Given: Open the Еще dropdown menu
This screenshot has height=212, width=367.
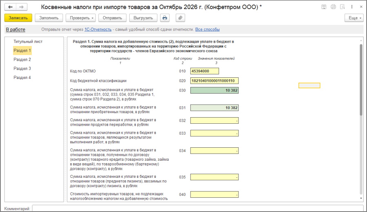Looking at the screenshot, I should 354,18.
